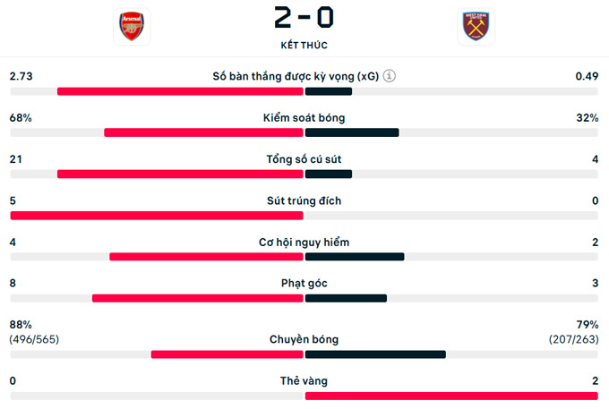Click Arsenal's red possession bar

(x=203, y=132)
